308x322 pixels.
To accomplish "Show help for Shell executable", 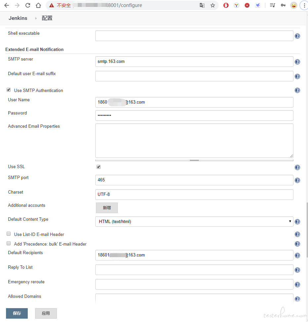I will point(297,36).
